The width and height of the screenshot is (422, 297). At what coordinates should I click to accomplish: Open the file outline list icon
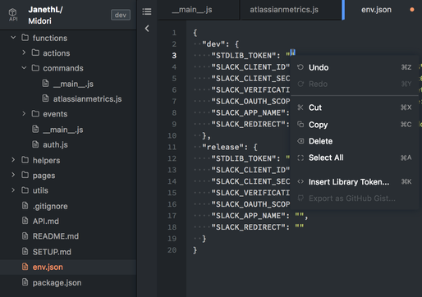point(147,11)
